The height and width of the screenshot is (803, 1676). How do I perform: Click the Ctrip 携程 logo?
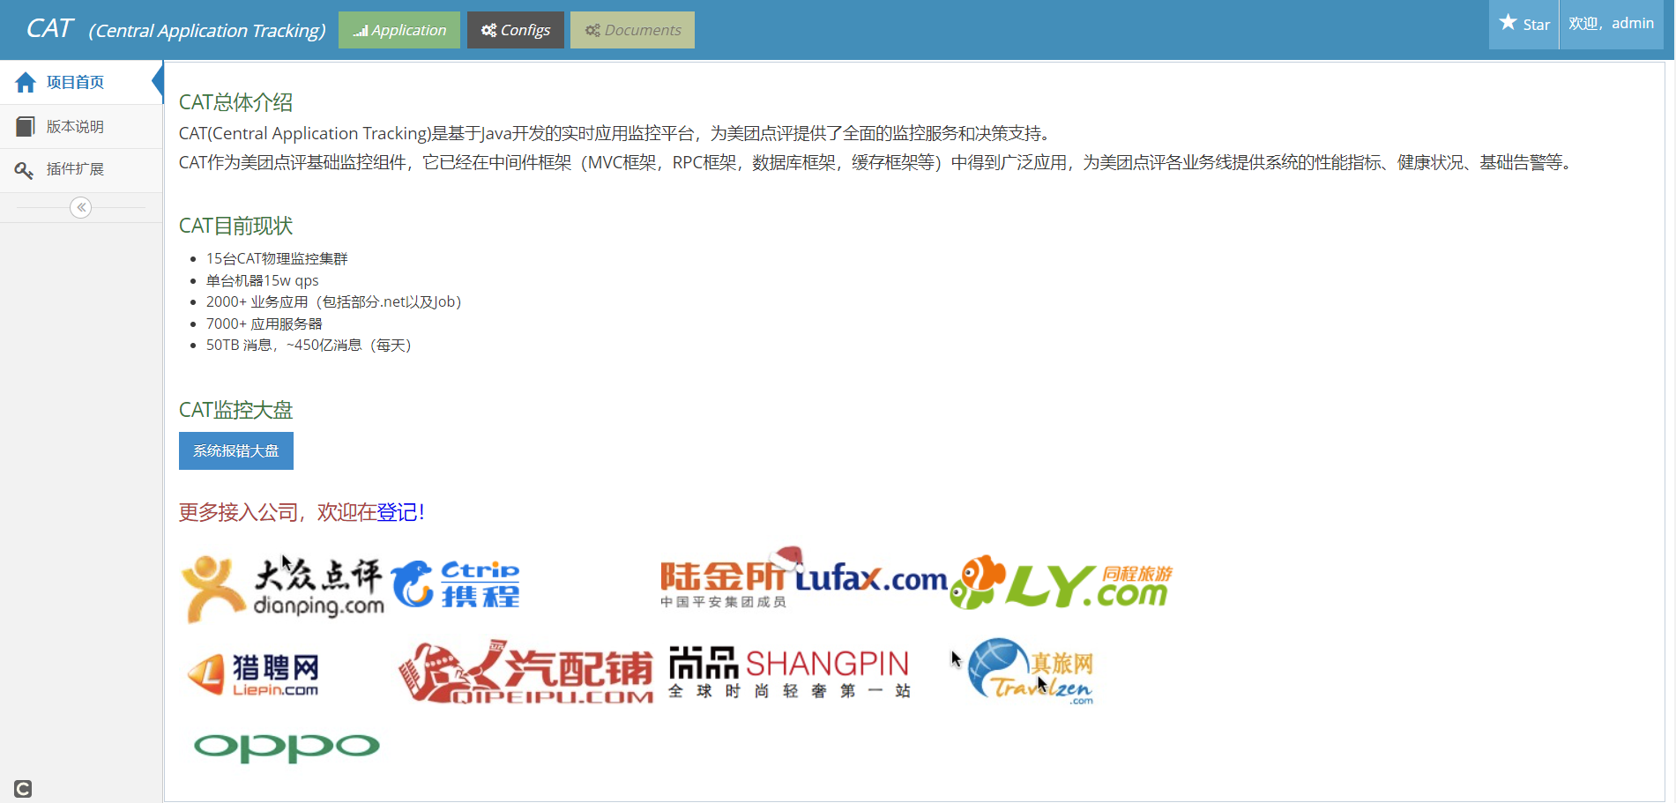456,584
